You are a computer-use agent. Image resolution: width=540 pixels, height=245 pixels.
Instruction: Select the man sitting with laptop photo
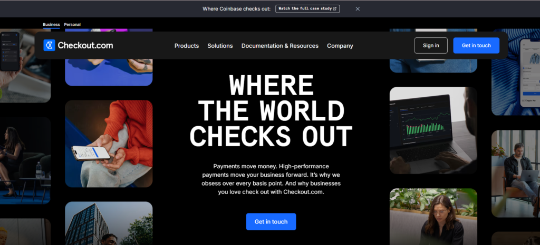point(516,173)
